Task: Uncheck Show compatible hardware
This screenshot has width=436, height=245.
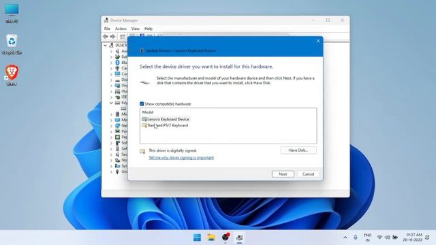Action: tap(142, 104)
